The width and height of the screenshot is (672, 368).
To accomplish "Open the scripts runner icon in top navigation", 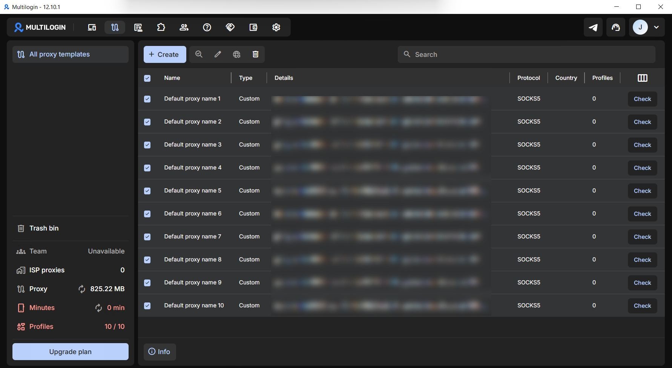I will (x=138, y=27).
